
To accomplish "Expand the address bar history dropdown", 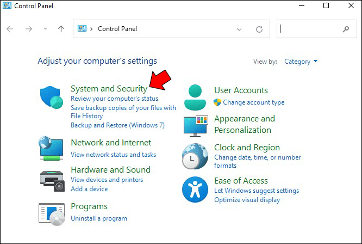I will coord(239,29).
